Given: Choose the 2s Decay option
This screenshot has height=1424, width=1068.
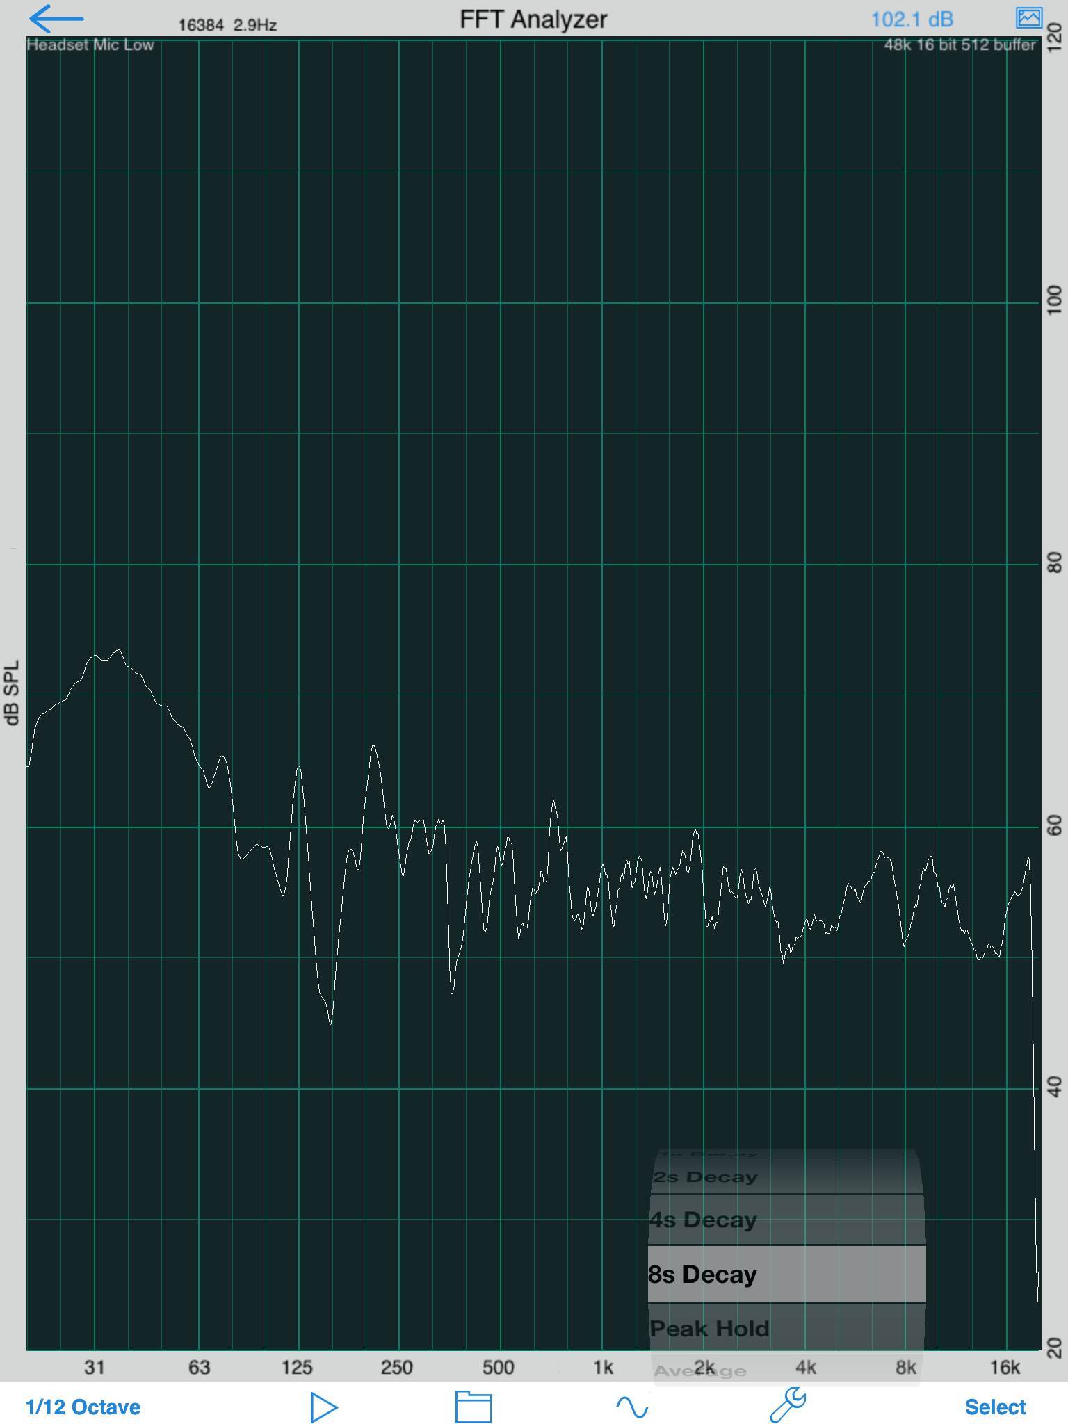Looking at the screenshot, I should point(787,1177).
